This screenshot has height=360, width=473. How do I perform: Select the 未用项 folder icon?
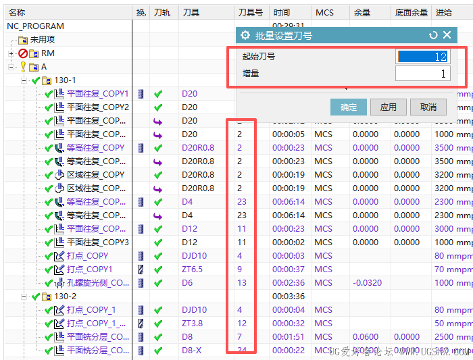coord(23,40)
